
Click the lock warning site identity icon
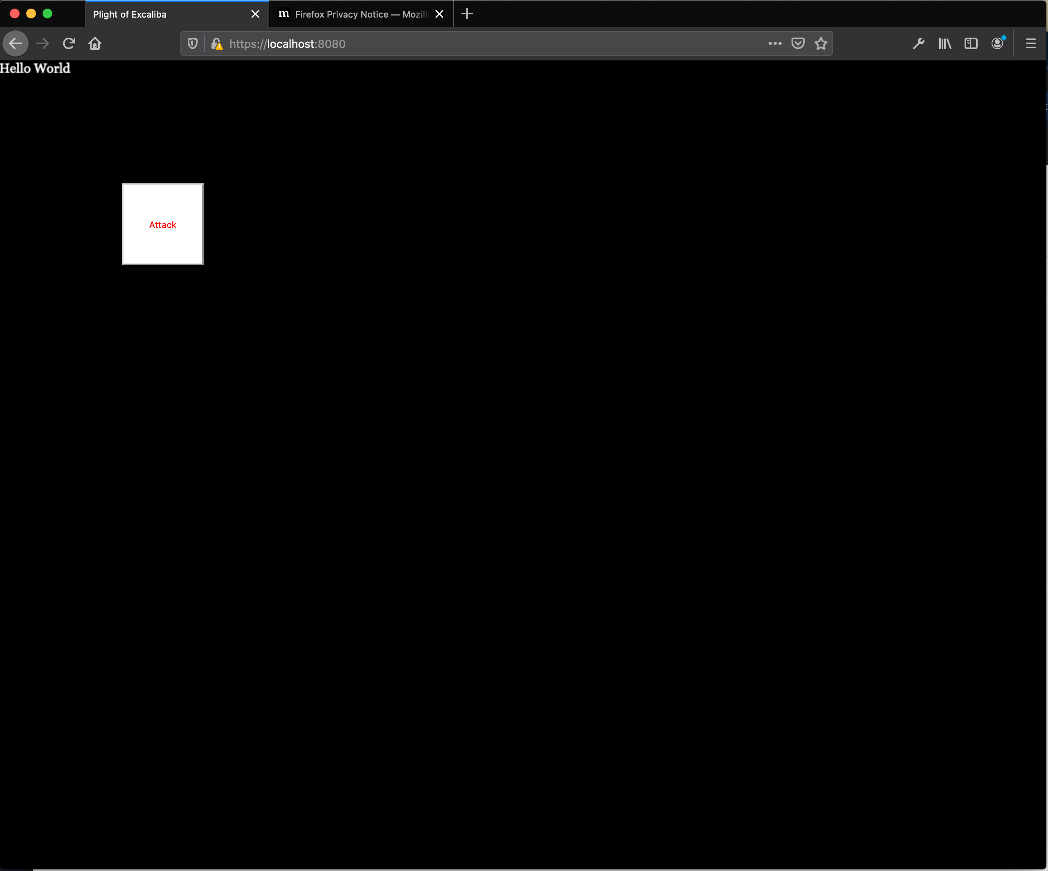click(216, 44)
